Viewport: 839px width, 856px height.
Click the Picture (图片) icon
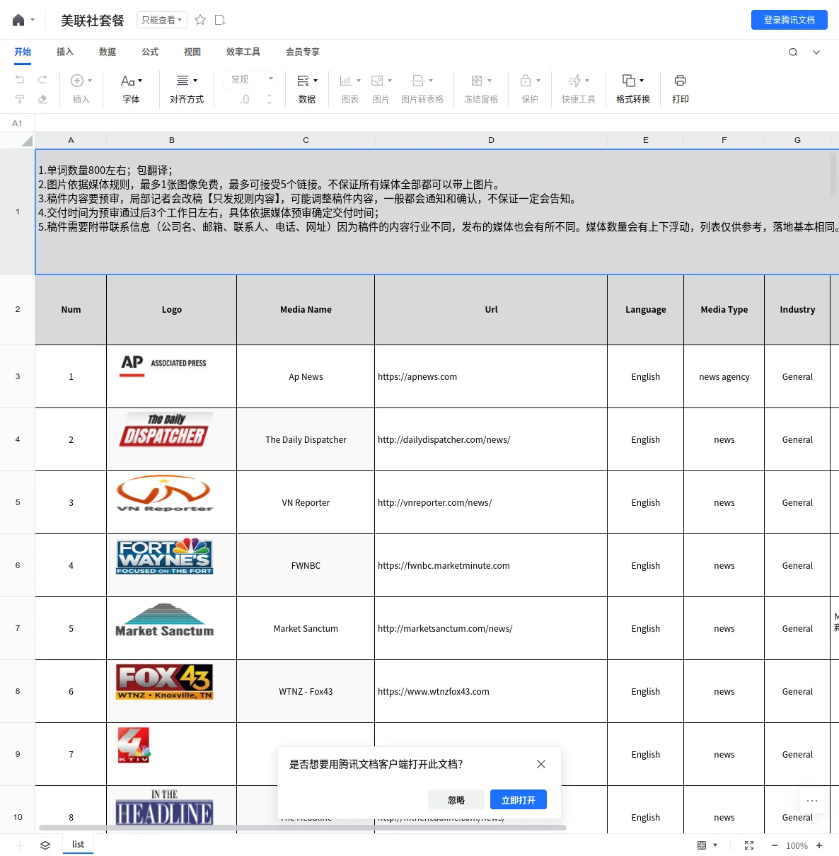(377, 81)
